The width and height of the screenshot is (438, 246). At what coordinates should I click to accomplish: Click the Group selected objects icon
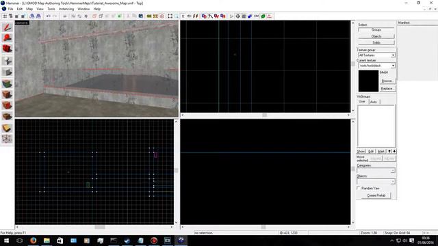pyautogui.click(x=73, y=16)
